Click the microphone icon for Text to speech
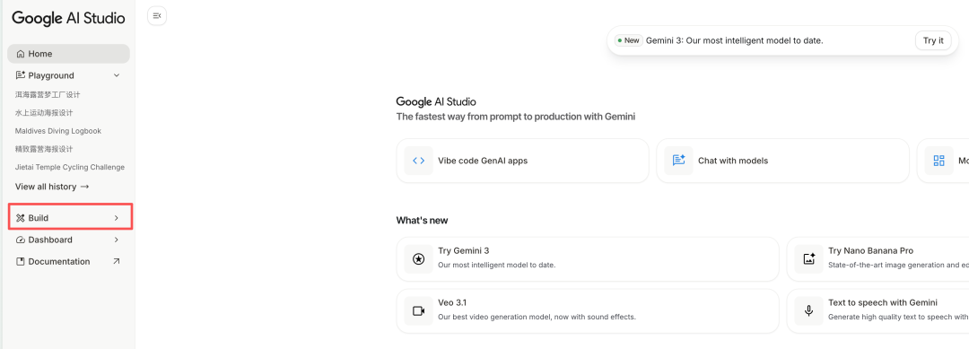The width and height of the screenshot is (969, 349). (809, 310)
